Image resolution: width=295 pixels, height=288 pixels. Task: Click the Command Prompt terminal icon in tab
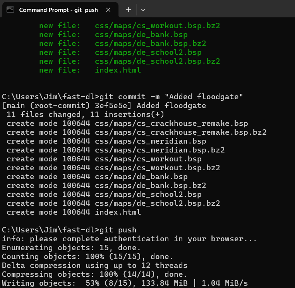(x=10, y=10)
